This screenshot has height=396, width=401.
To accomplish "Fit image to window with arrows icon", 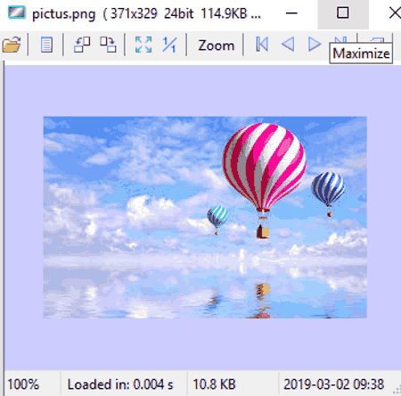I will pyautogui.click(x=143, y=45).
